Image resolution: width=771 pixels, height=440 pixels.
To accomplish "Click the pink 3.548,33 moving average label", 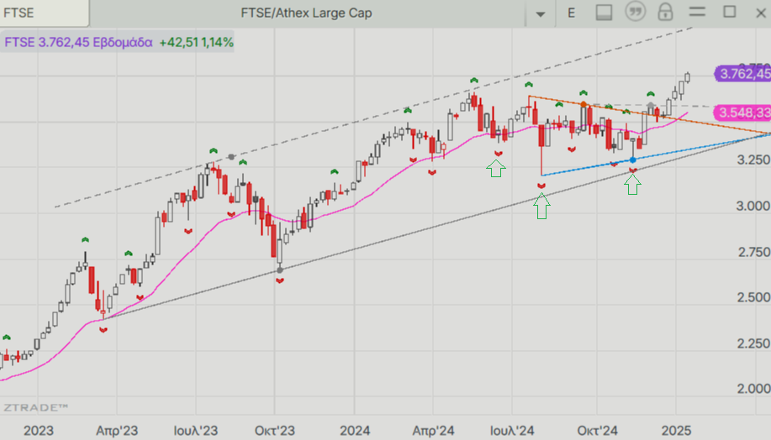I will pyautogui.click(x=743, y=113).
